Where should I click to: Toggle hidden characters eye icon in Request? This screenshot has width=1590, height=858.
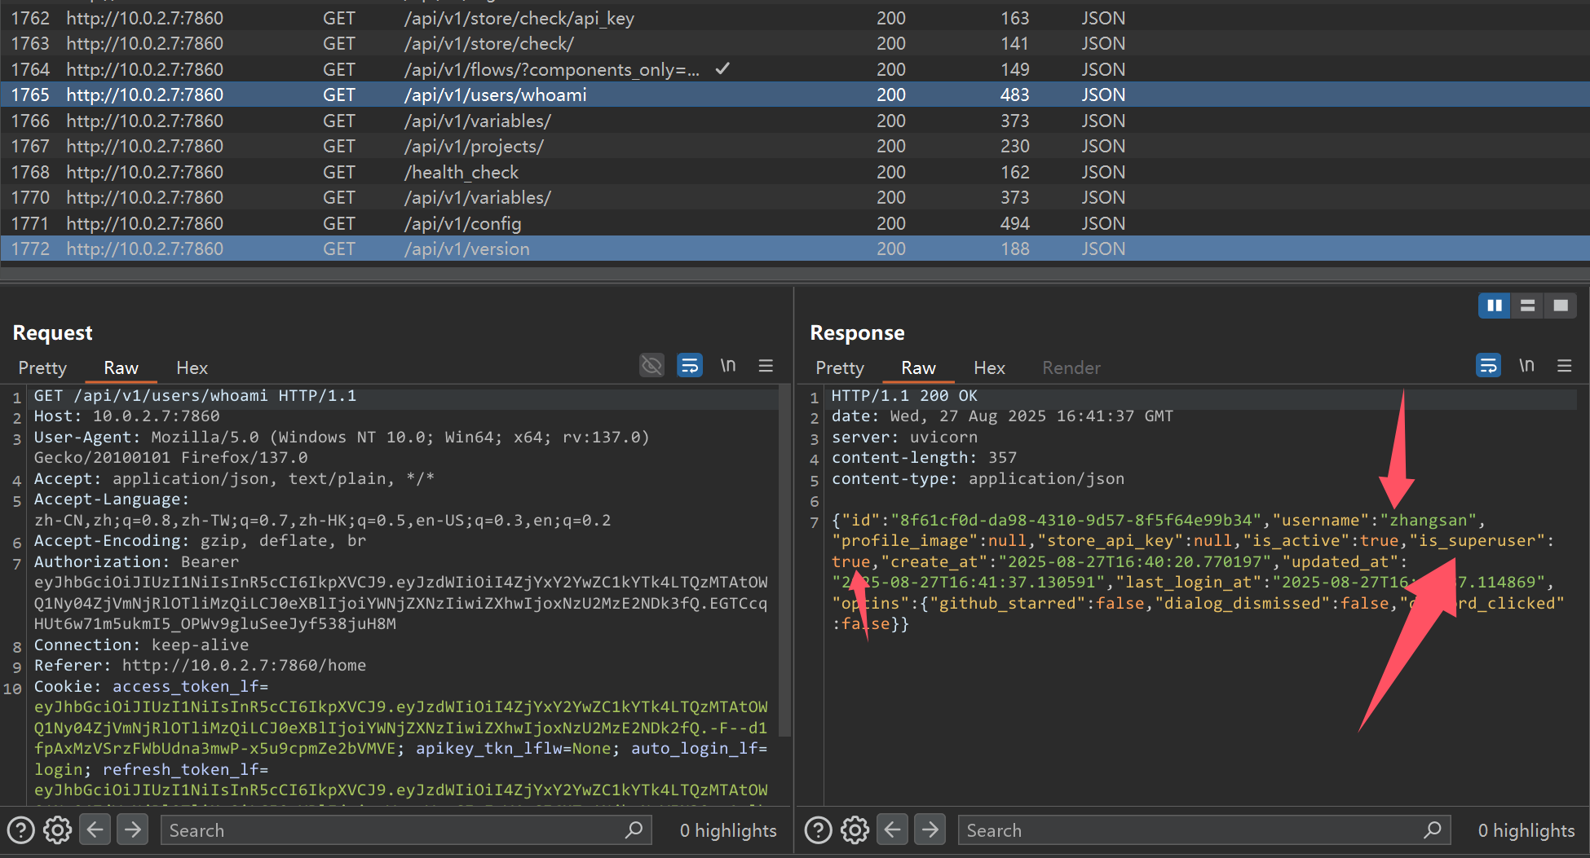[651, 366]
